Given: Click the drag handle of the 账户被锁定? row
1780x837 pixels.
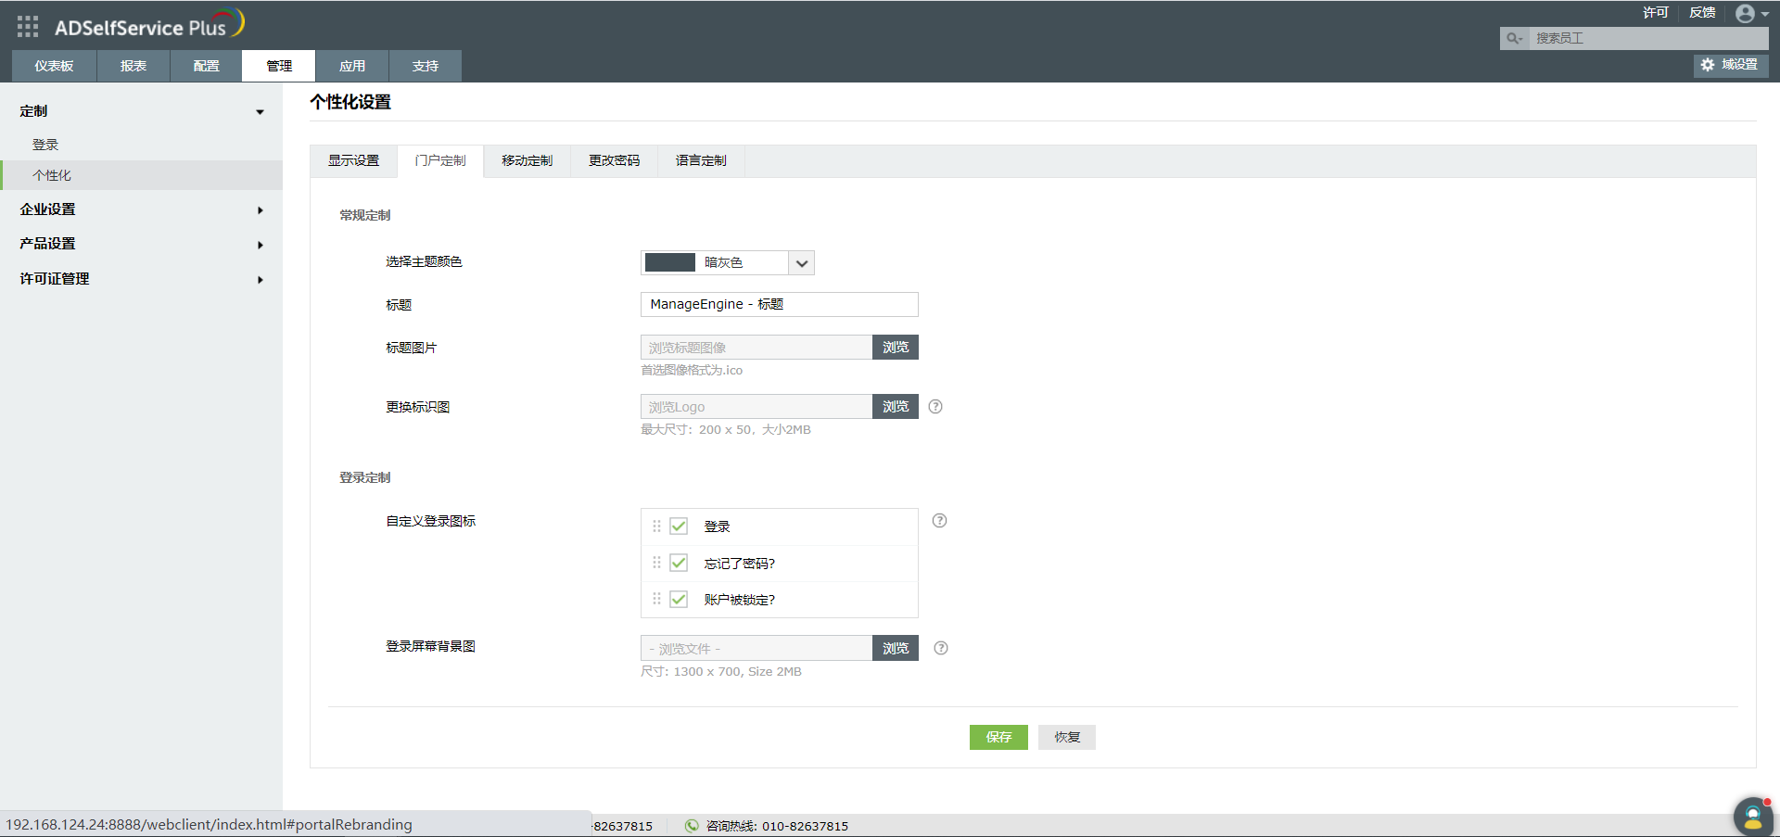Looking at the screenshot, I should pos(656,599).
